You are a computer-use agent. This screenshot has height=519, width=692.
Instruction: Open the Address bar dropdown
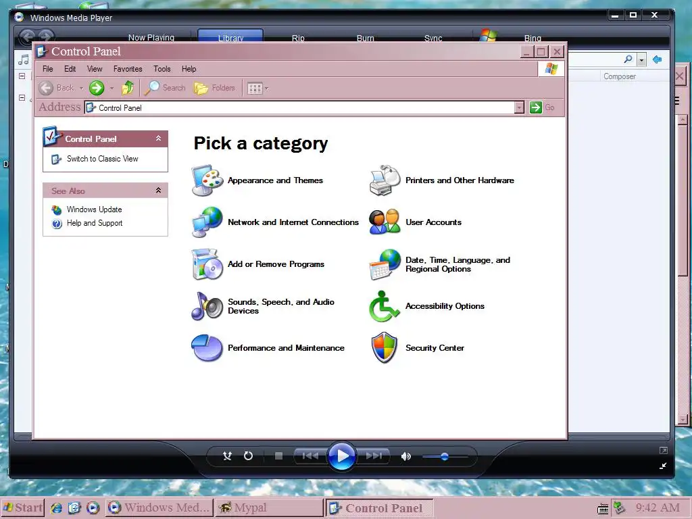(x=520, y=107)
